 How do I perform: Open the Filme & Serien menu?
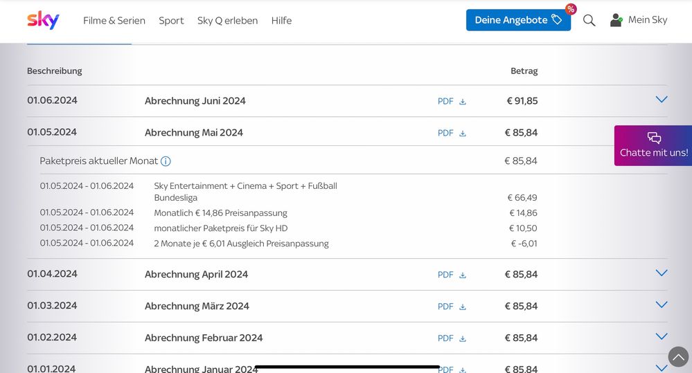pos(114,20)
